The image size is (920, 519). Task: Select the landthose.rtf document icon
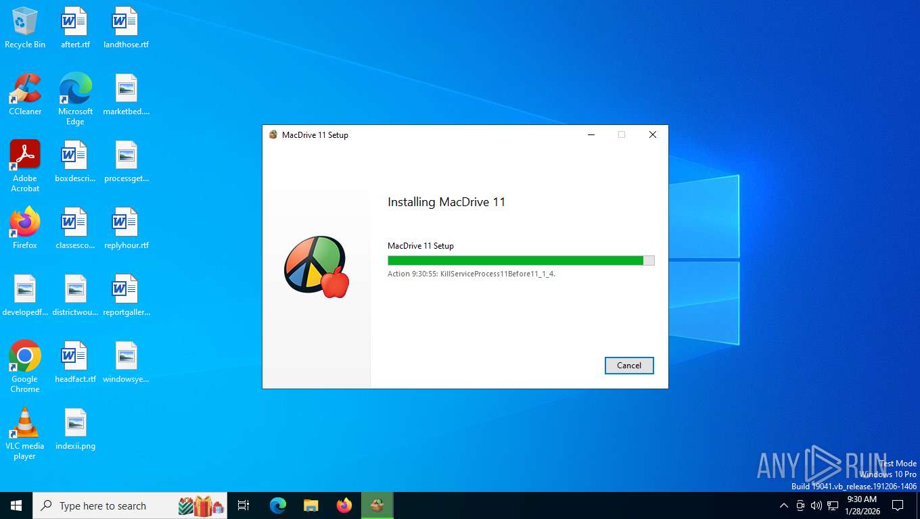click(126, 28)
